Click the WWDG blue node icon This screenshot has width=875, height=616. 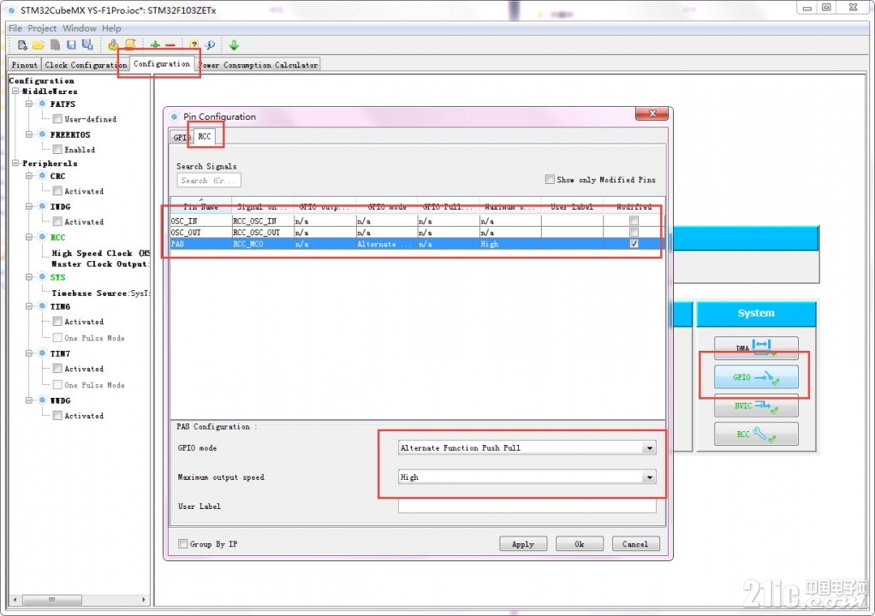(42, 400)
